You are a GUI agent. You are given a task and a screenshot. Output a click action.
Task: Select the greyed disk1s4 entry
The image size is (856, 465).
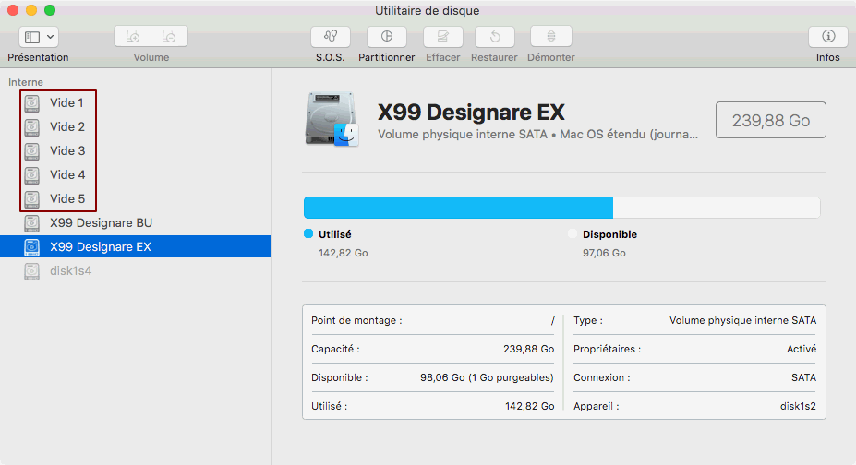[136, 270]
